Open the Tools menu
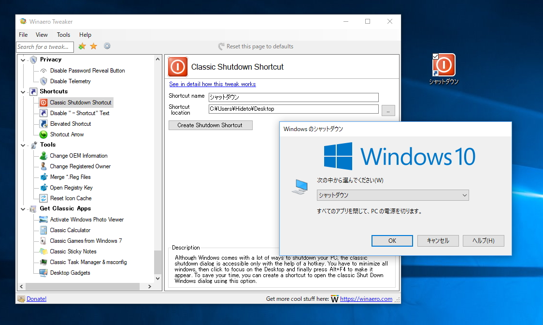 pos(63,35)
